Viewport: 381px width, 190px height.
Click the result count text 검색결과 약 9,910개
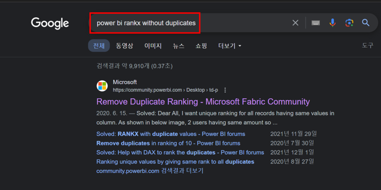pos(135,66)
